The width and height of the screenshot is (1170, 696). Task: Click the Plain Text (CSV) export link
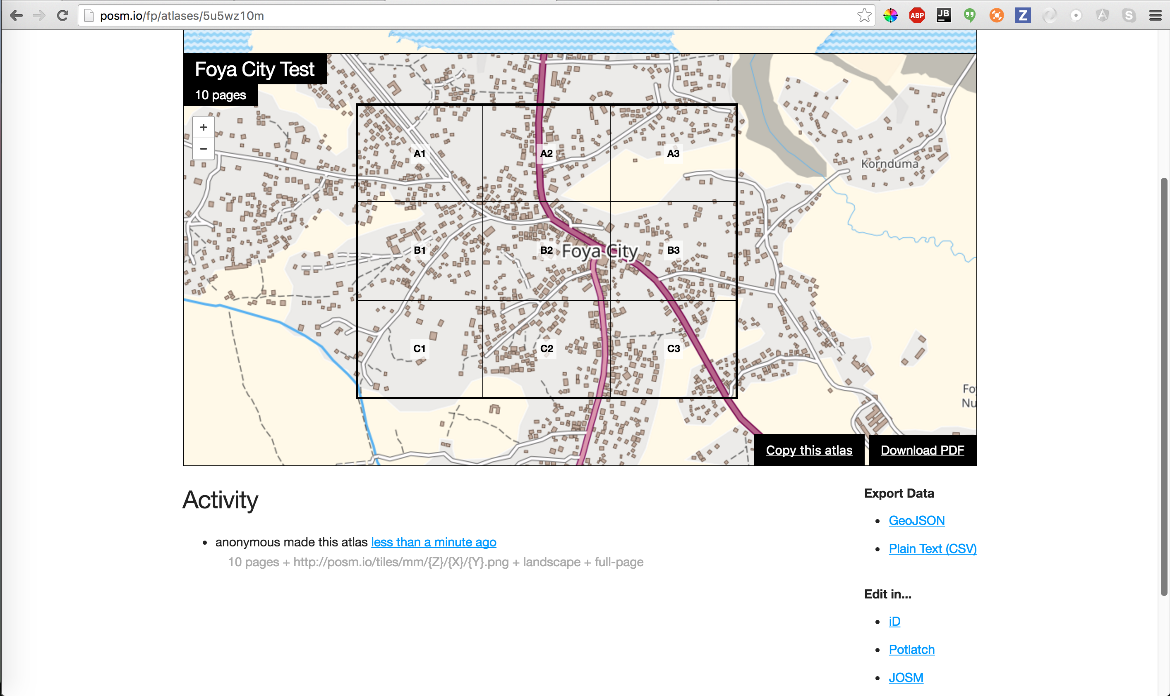pyautogui.click(x=932, y=548)
